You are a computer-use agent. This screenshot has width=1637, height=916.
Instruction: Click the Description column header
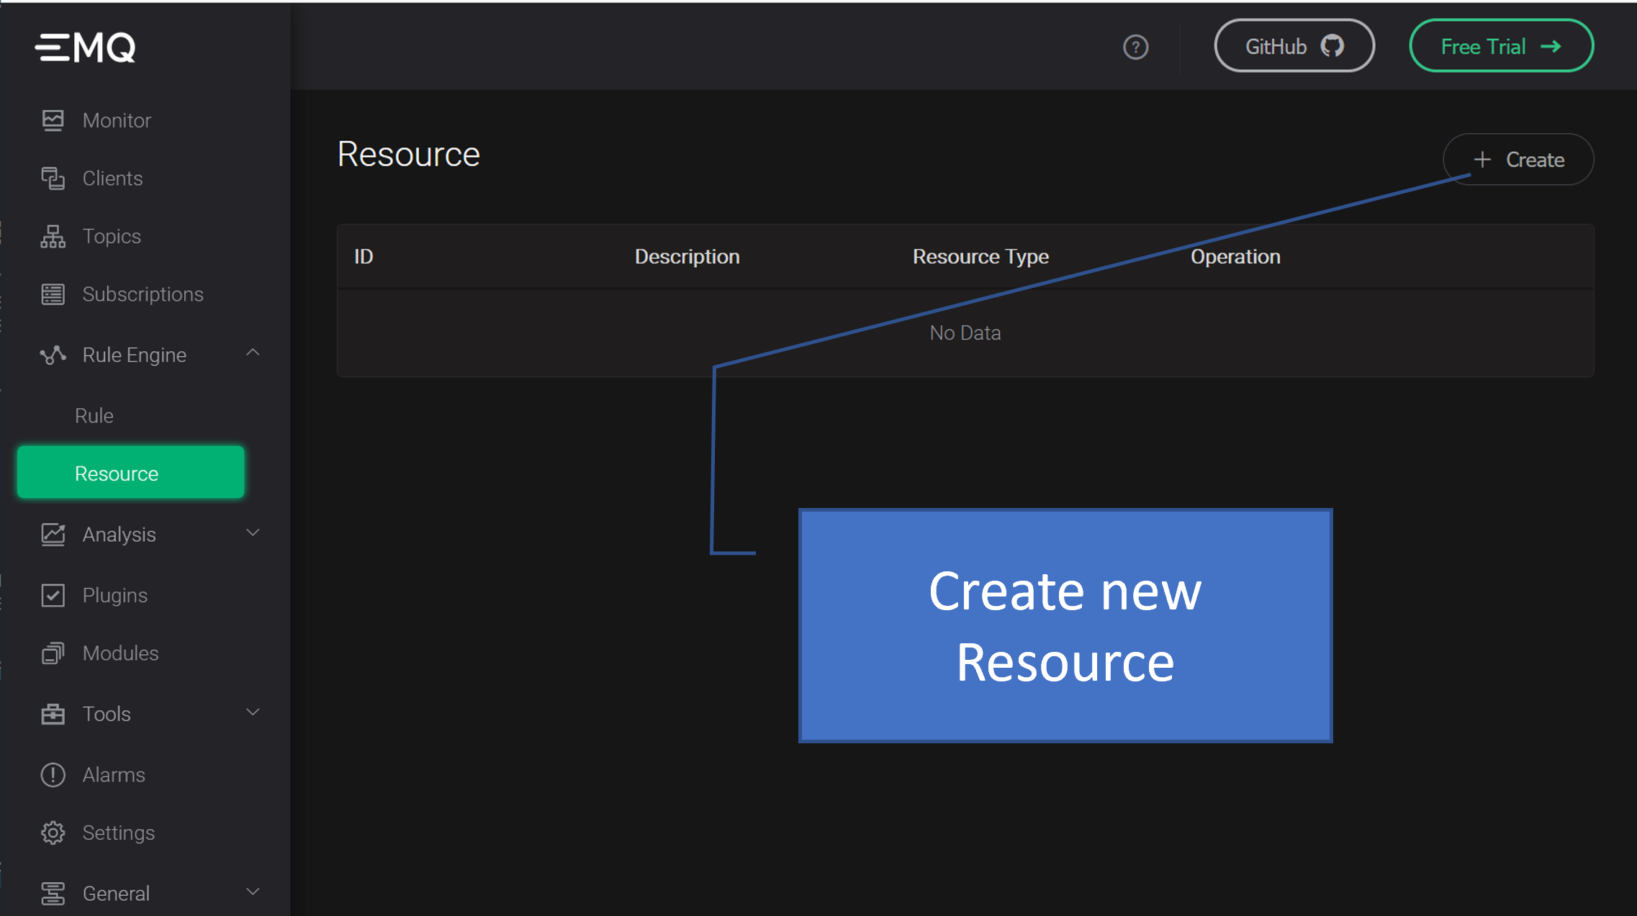click(x=687, y=257)
